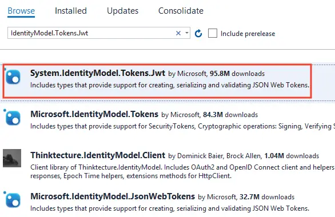Select System.IdentityModel.Tokens.Jwt package title
Screen dimensions: 335x217
98,73
